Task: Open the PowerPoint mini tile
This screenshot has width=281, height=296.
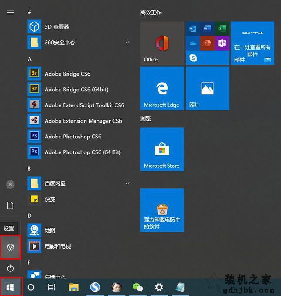Action: point(207,43)
